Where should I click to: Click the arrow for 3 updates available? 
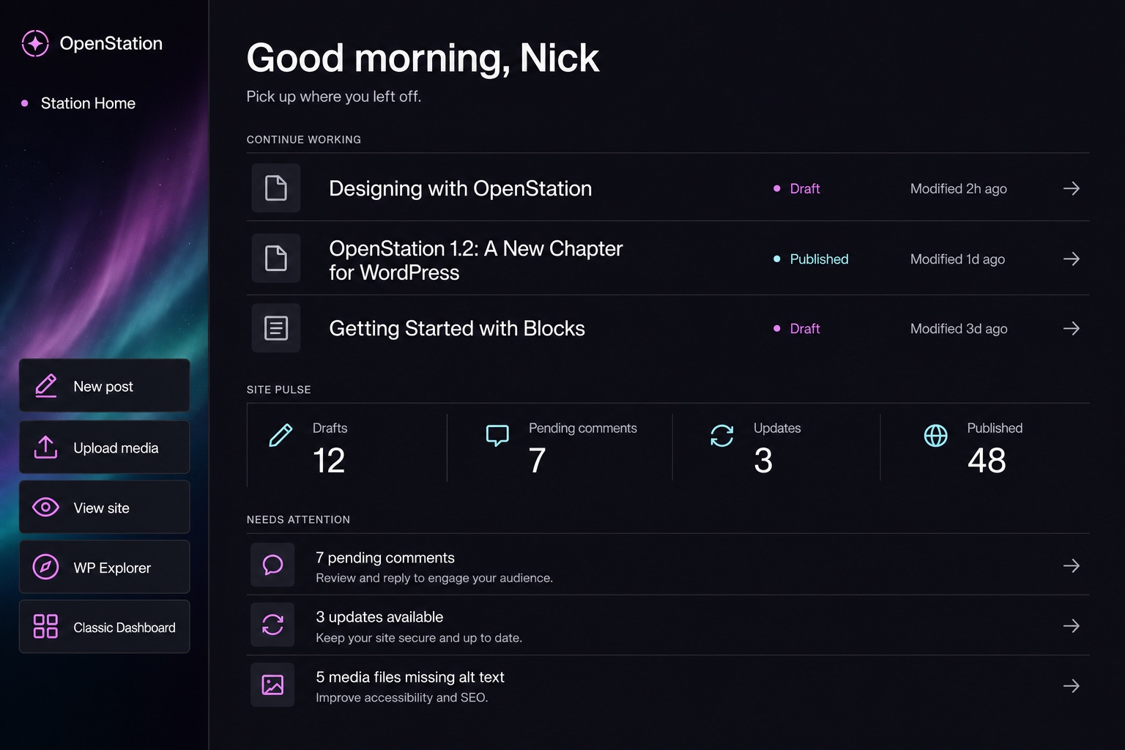point(1072,625)
